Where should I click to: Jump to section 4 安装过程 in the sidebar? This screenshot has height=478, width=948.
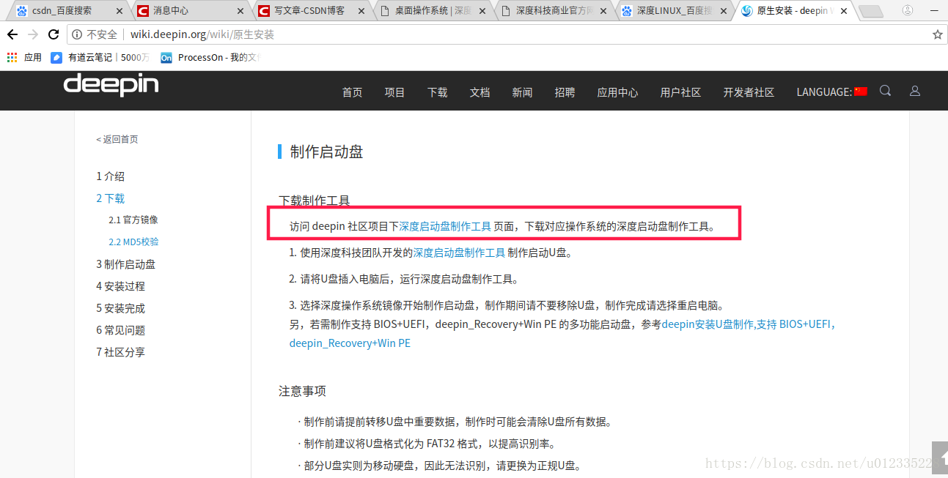click(120, 286)
